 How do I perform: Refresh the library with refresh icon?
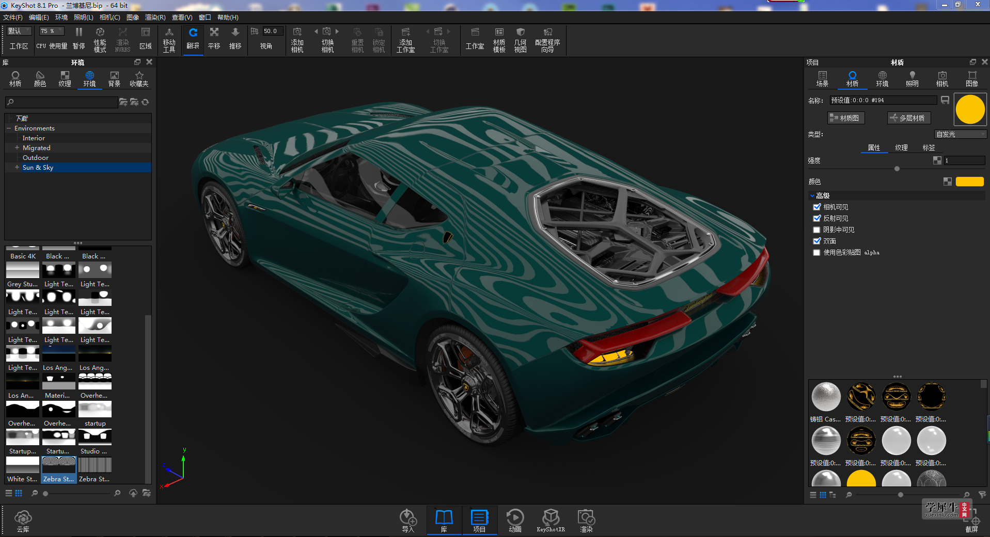pos(145,102)
